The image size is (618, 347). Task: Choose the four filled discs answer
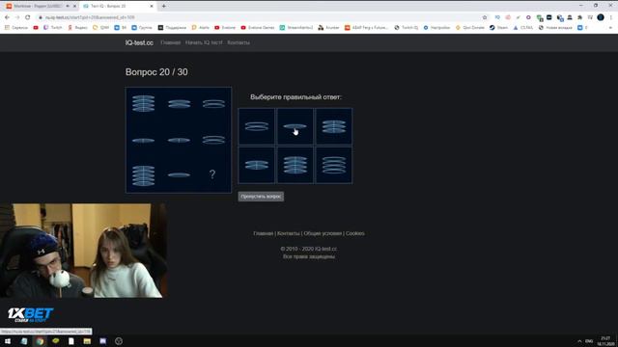[x=295, y=165]
